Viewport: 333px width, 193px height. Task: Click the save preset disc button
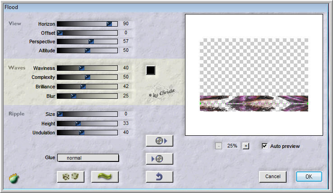tap(159, 159)
